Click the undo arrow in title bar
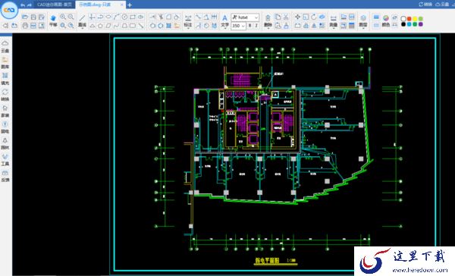455x276 pixels. click(x=23, y=5)
